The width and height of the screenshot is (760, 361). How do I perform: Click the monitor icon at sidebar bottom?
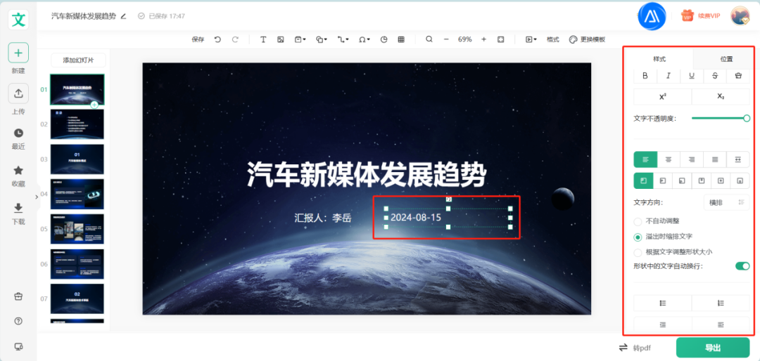click(x=18, y=346)
